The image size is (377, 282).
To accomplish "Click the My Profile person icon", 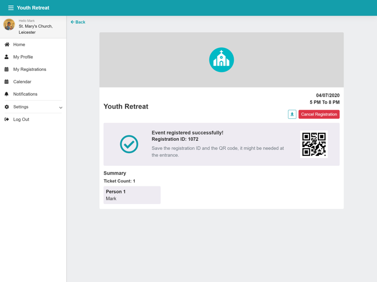I will coord(6,57).
